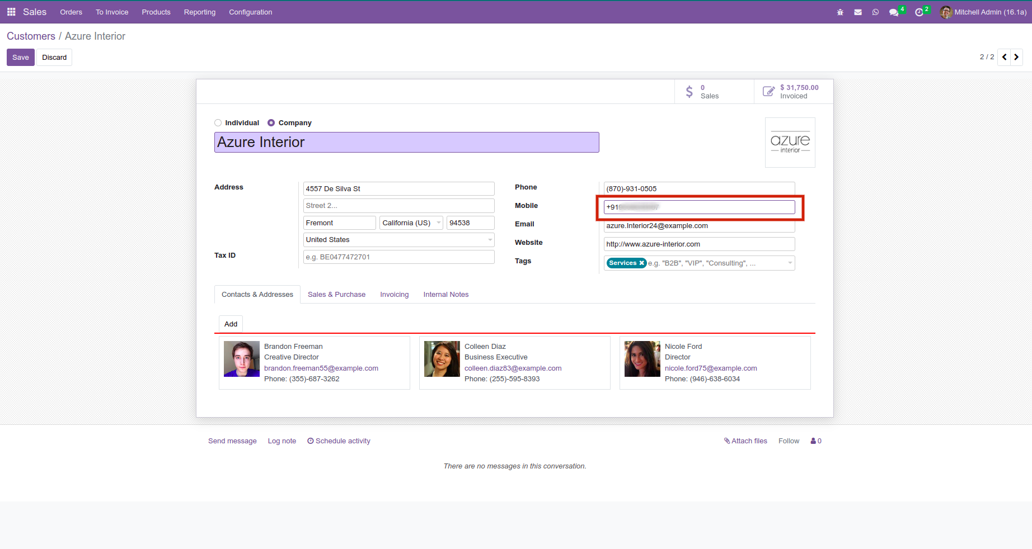Click Log note in chatter
1032x549 pixels.
point(282,441)
